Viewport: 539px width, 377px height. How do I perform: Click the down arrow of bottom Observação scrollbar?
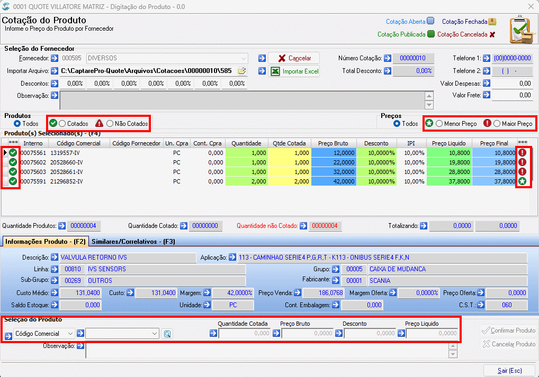(x=453, y=354)
